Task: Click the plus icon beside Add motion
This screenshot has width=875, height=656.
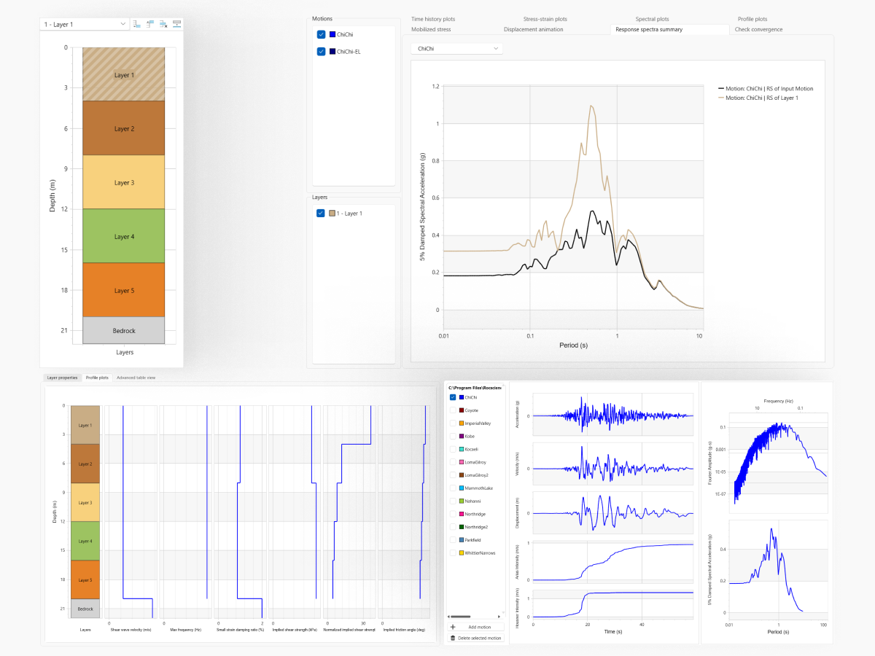Action: click(453, 627)
